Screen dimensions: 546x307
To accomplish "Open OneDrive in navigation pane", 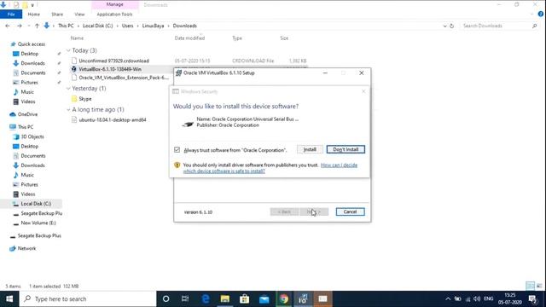I will point(27,114).
